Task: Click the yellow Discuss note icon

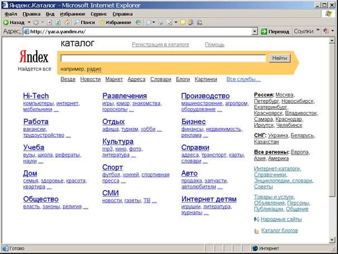Action: click(x=183, y=22)
